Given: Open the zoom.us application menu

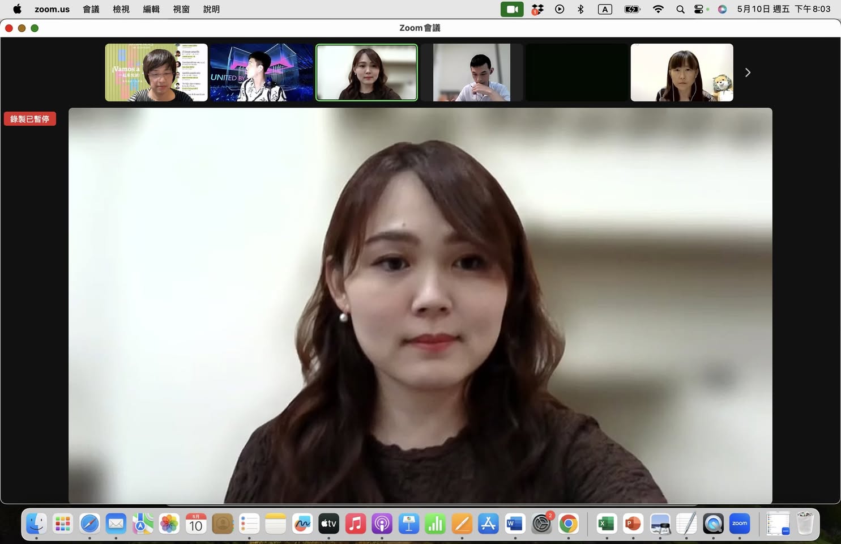Looking at the screenshot, I should [52, 9].
